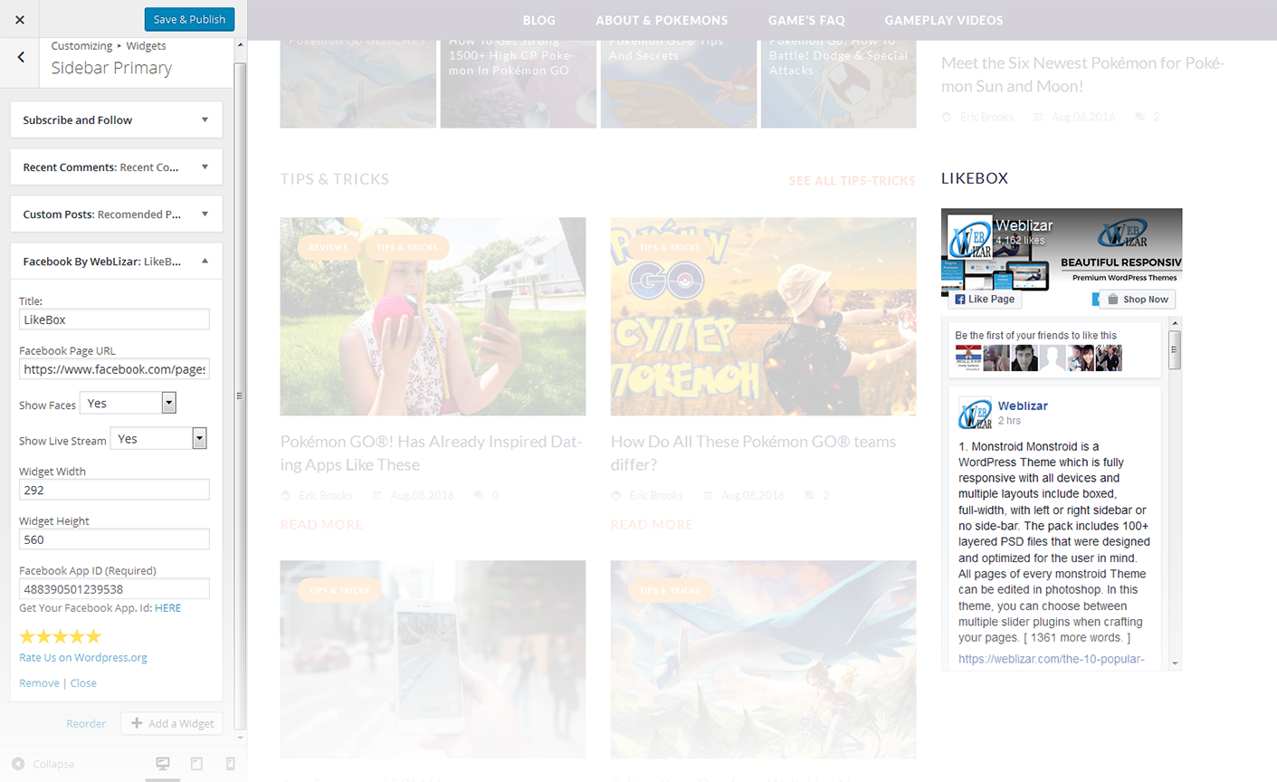This screenshot has height=782, width=1277.
Task: Collapse the Facebook By WebLizar widget
Action: tap(205, 262)
